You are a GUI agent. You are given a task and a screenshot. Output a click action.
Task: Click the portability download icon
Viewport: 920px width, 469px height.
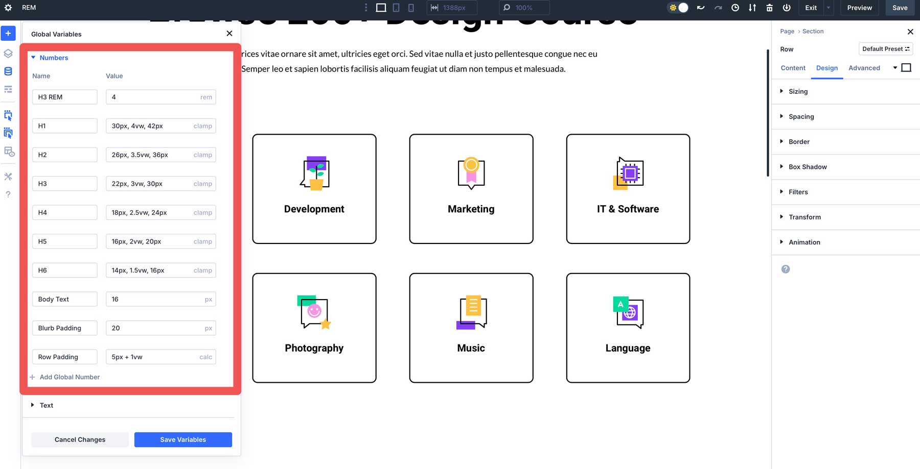(752, 8)
